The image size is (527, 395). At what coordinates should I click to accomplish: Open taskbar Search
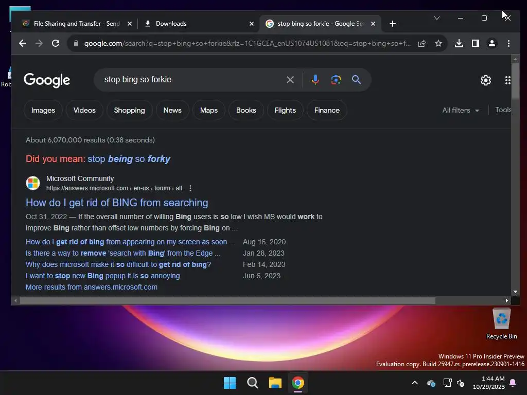pos(252,383)
